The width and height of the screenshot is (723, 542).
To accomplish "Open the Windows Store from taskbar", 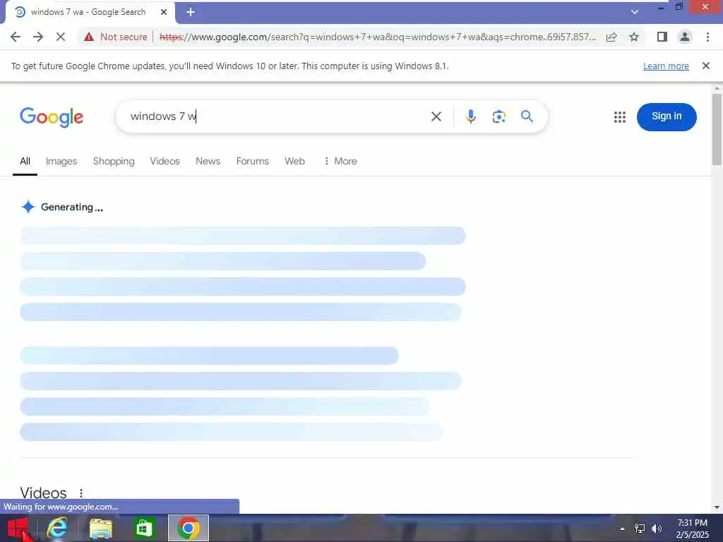I will click(x=144, y=528).
